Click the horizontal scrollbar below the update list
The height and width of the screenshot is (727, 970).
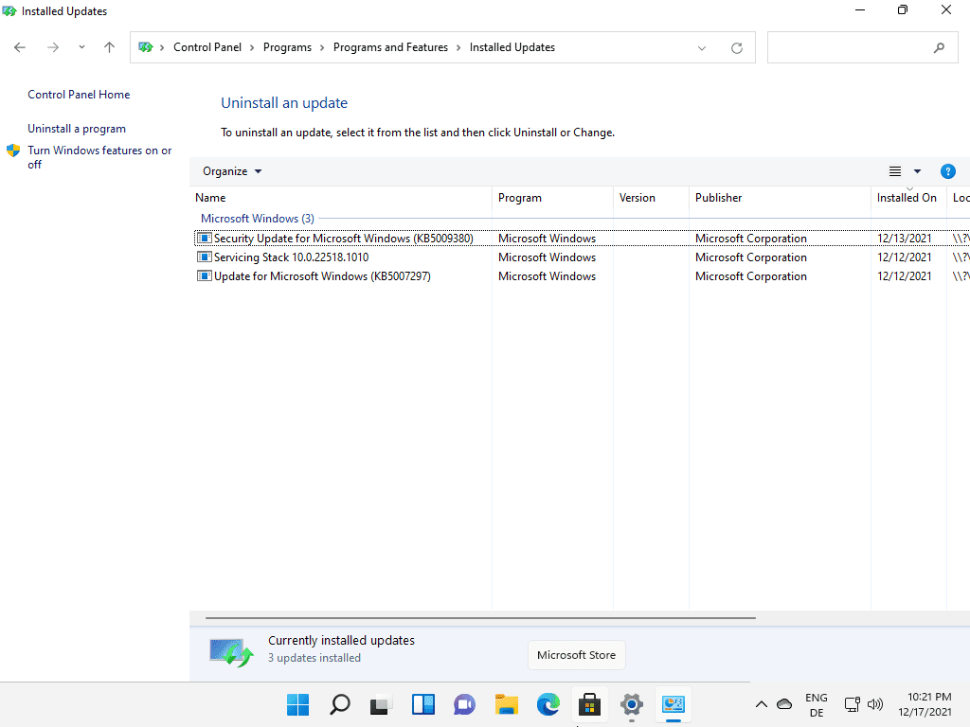pos(474,618)
